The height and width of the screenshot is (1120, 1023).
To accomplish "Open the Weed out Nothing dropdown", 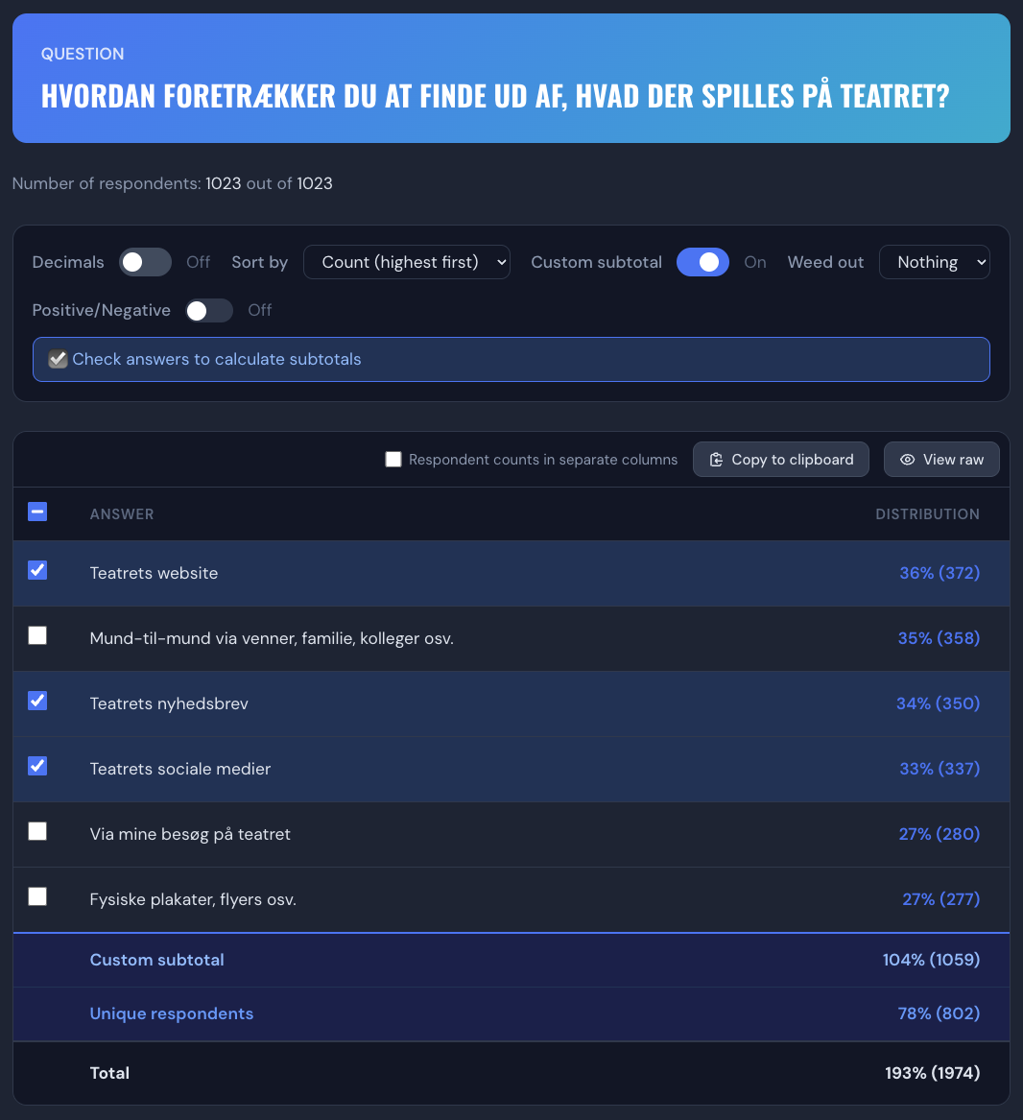I will 935,262.
